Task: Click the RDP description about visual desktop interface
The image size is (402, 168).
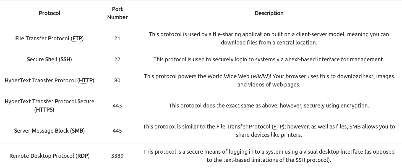Action: click(269, 156)
